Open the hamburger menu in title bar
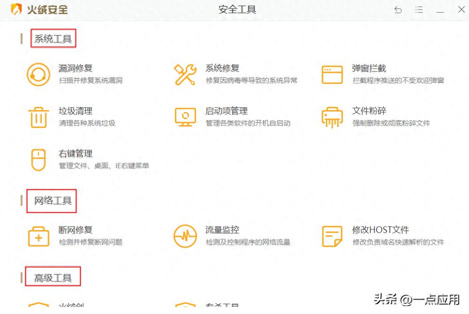This screenshot has height=314, width=469. tap(419, 10)
